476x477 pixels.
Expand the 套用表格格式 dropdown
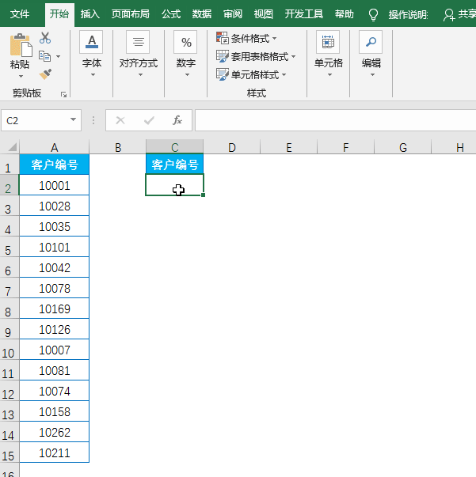(x=293, y=57)
